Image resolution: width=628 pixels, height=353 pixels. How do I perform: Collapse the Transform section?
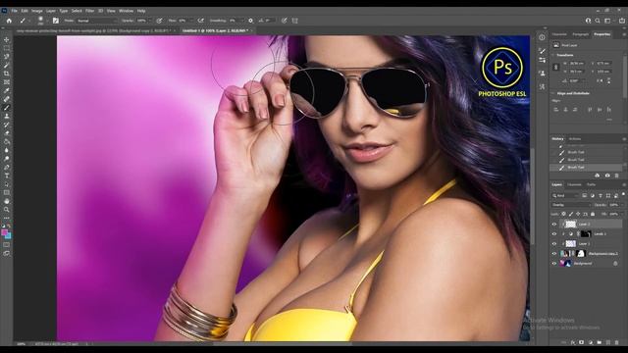click(x=553, y=55)
